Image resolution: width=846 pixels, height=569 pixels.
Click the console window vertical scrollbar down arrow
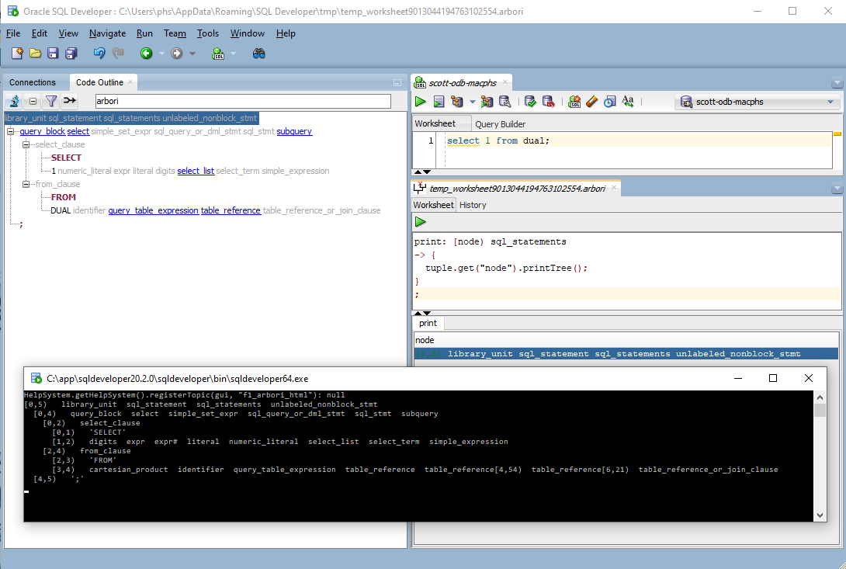[820, 515]
